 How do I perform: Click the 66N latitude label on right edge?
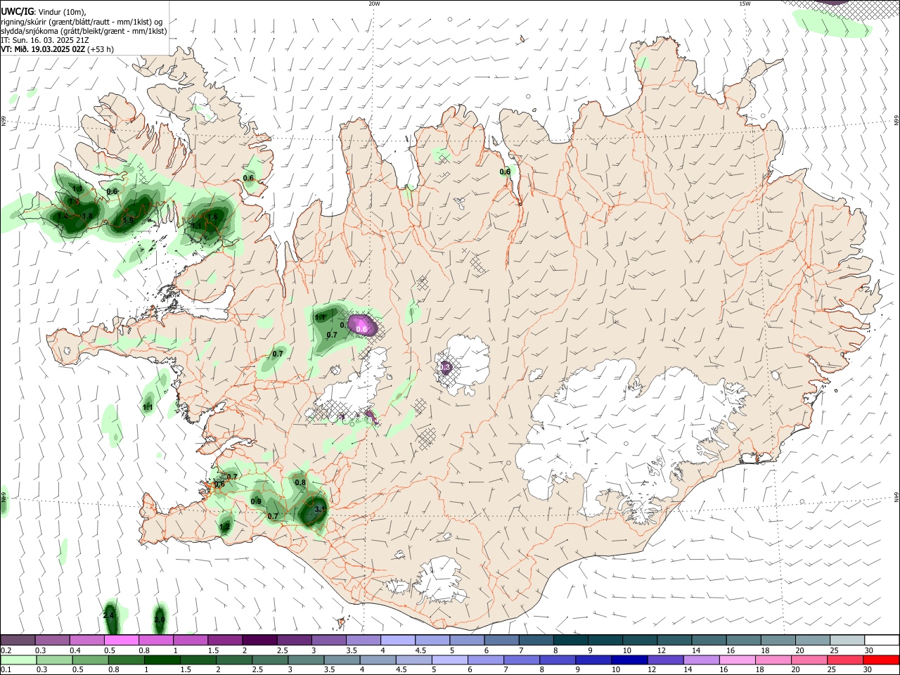click(x=896, y=121)
